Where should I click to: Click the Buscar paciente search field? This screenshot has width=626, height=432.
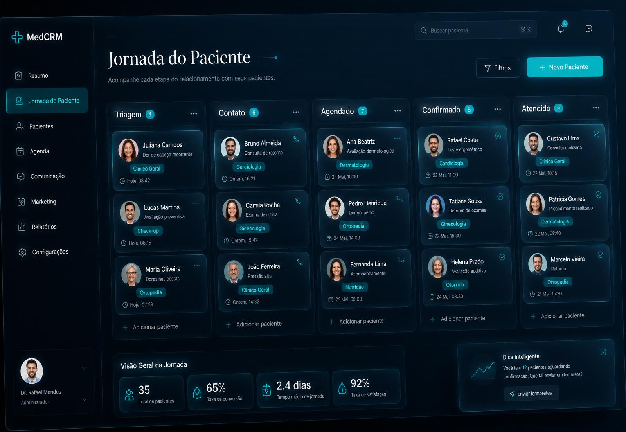tap(476, 30)
